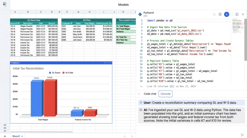This screenshot has height=138, width=247.
Task: Click code line 4 reading gl_export_2023.csv
Action: 175,31
